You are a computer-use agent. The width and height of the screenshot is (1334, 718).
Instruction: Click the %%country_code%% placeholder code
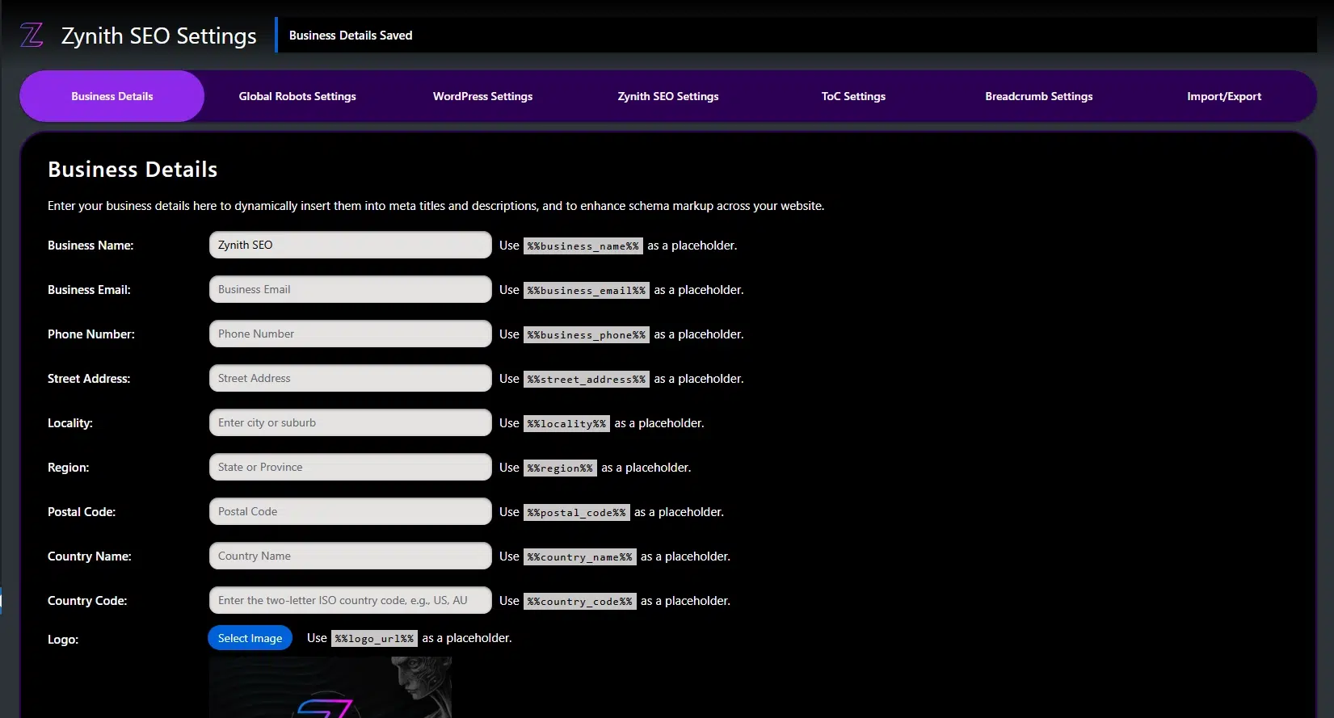(x=580, y=601)
